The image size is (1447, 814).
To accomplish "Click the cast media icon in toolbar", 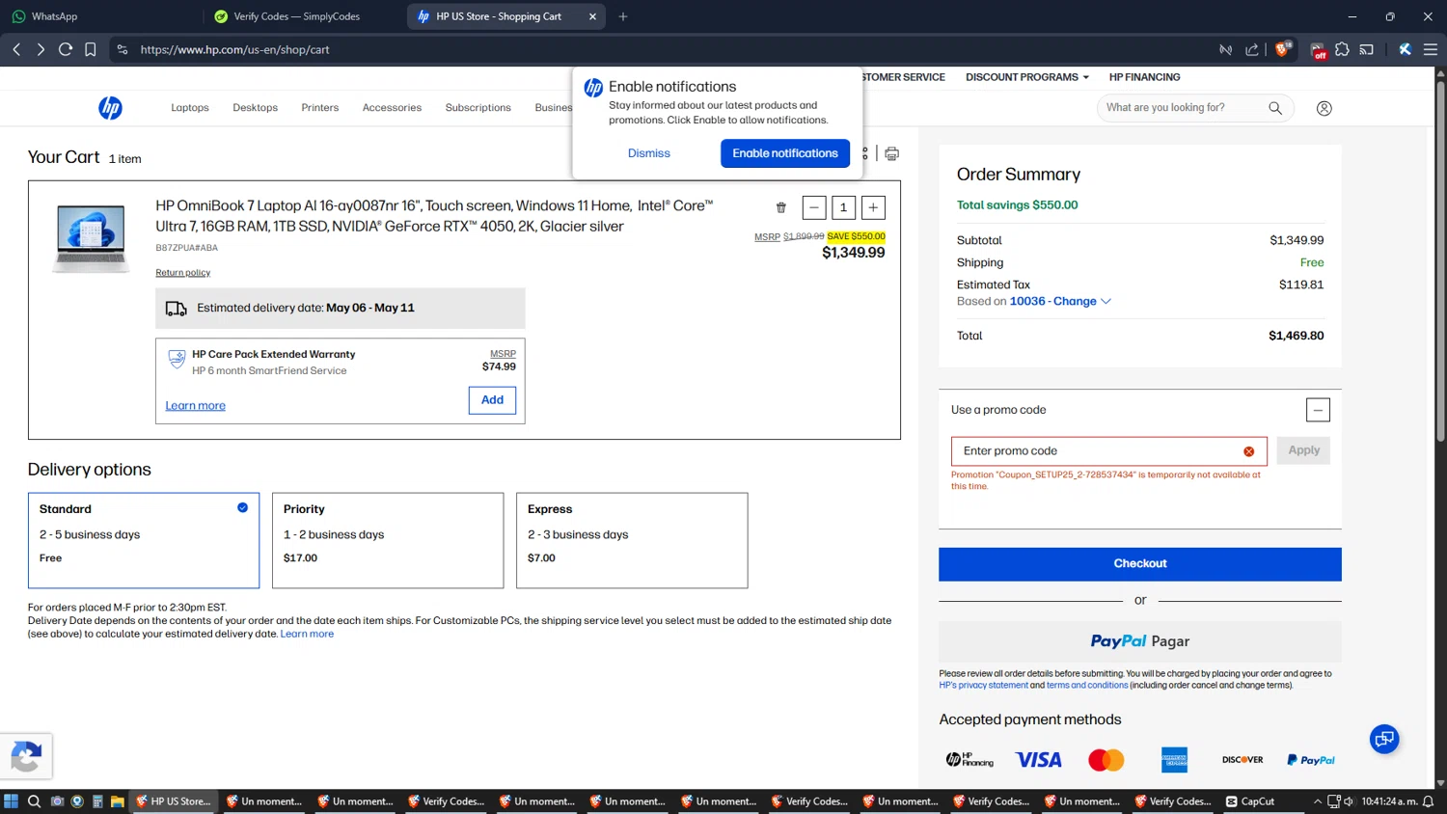I will (1367, 49).
